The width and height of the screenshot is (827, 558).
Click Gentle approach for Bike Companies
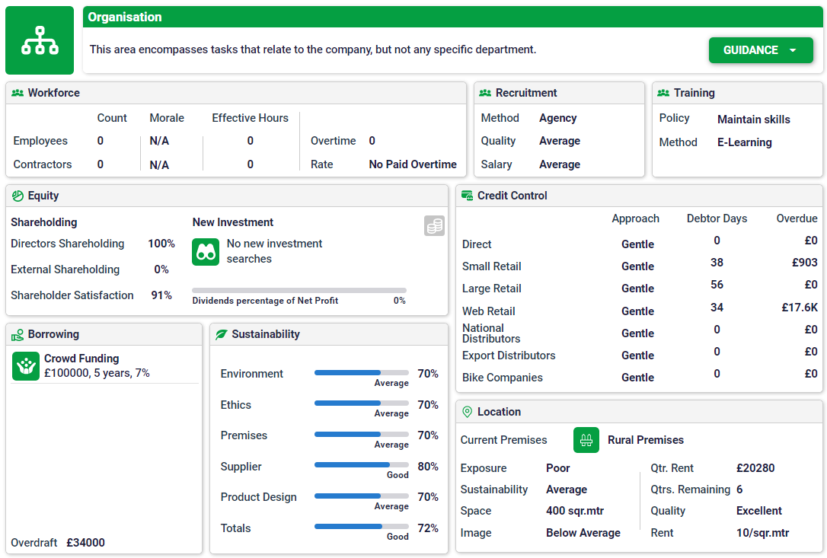637,378
